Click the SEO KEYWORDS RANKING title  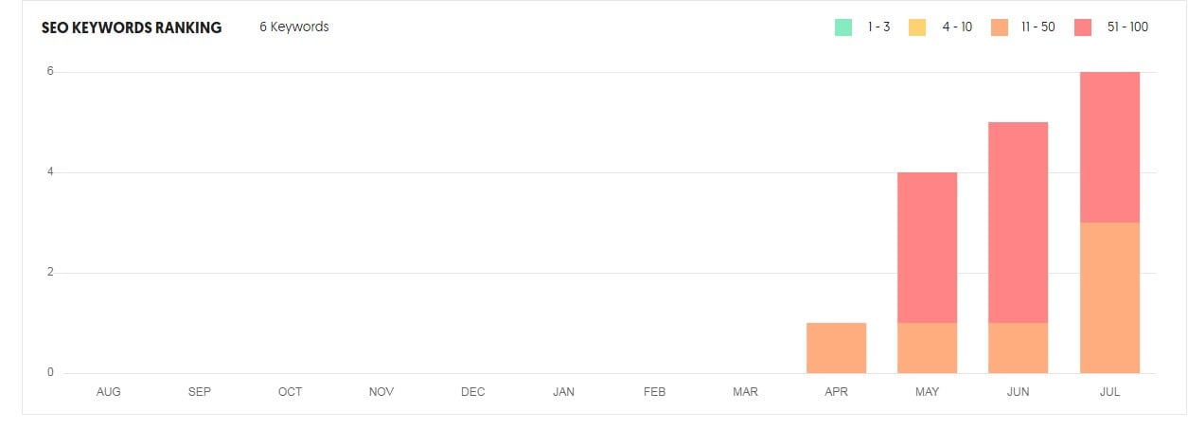[132, 27]
